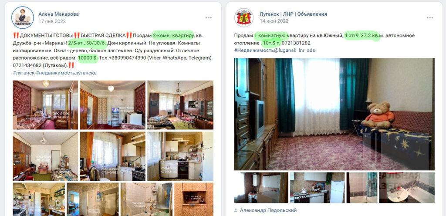Open the #луганск hashtag
The height and width of the screenshot is (216, 446).
pyautogui.click(x=24, y=73)
